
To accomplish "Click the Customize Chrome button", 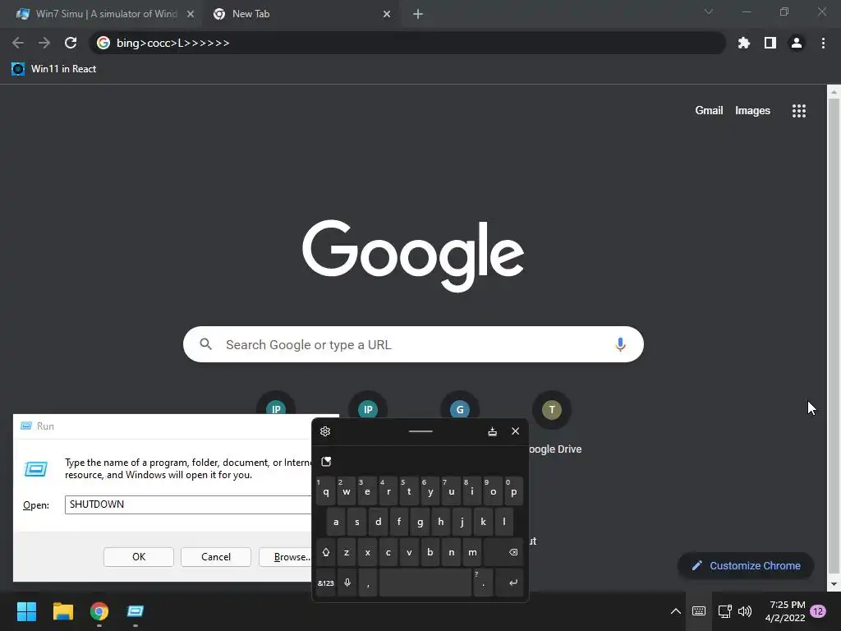I will [x=746, y=565].
